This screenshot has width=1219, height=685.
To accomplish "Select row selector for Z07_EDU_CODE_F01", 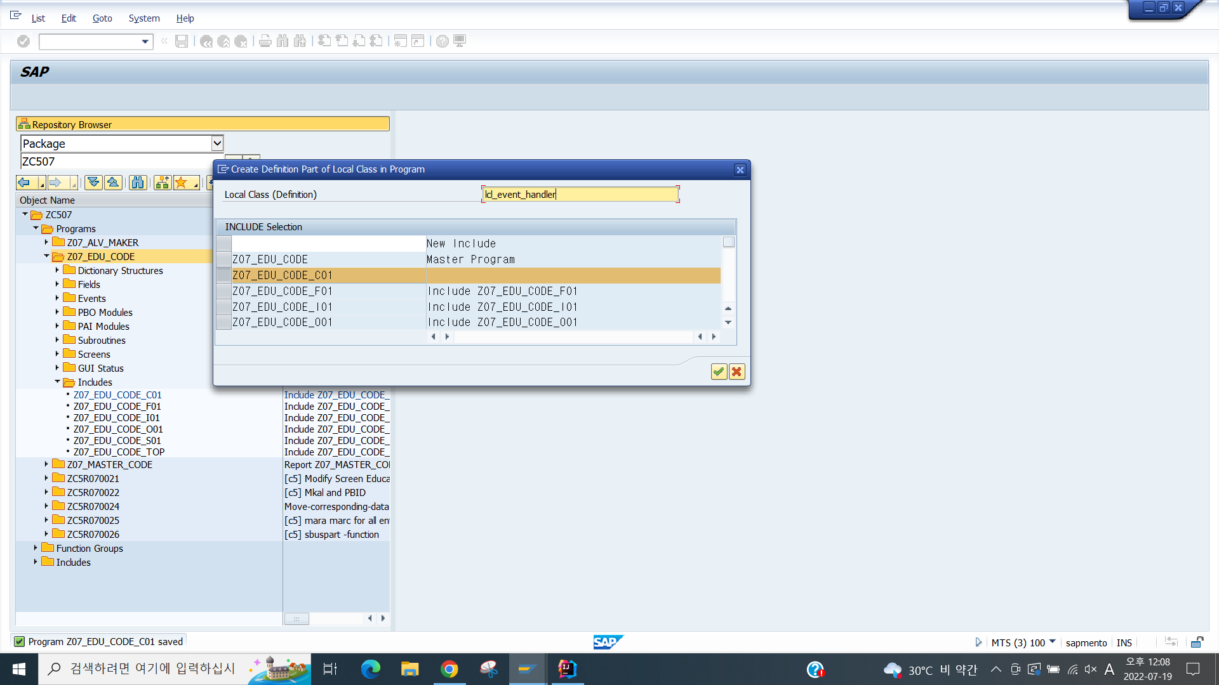I will tap(223, 291).
